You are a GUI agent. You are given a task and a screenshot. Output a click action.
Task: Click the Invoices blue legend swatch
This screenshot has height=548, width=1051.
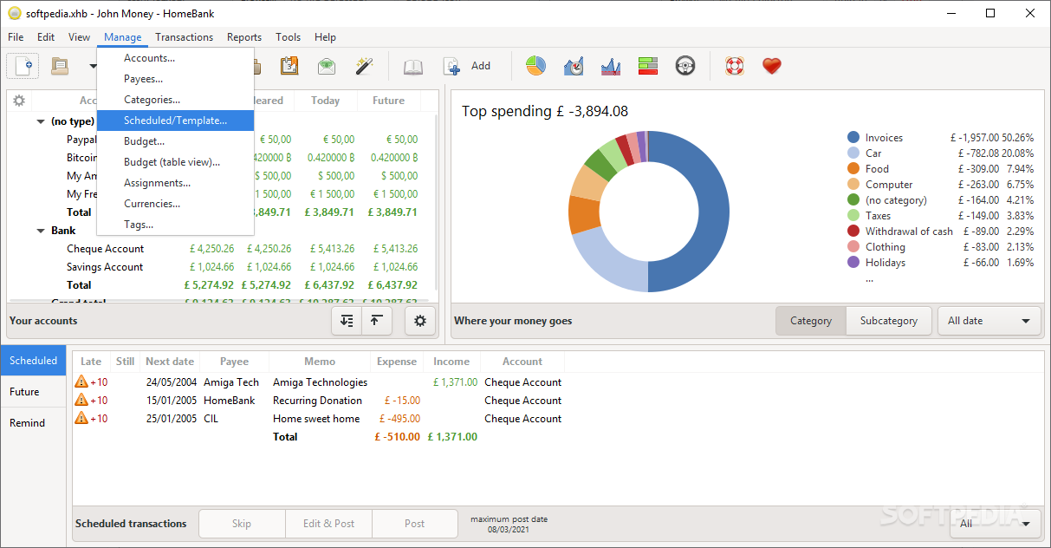tap(853, 138)
